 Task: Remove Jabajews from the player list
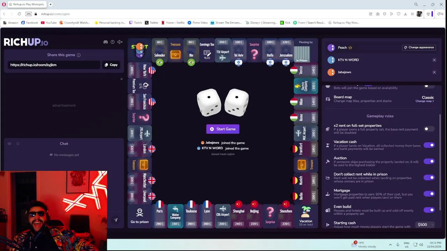[x=434, y=72]
